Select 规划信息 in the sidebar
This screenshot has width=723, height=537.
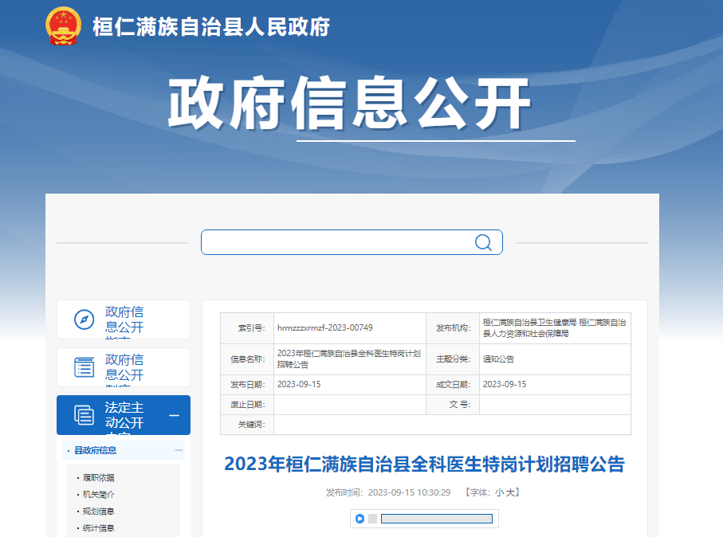tap(99, 512)
